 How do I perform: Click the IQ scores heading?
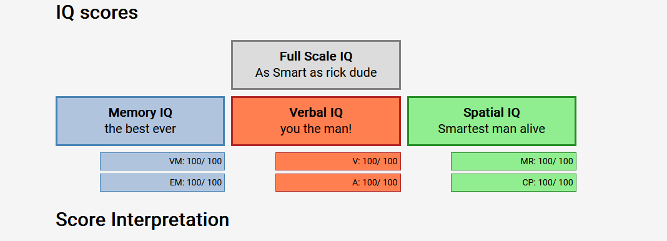97,12
